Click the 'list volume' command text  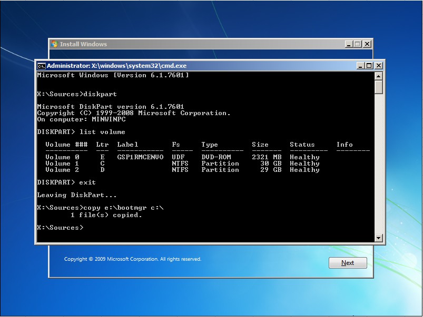coord(102,132)
